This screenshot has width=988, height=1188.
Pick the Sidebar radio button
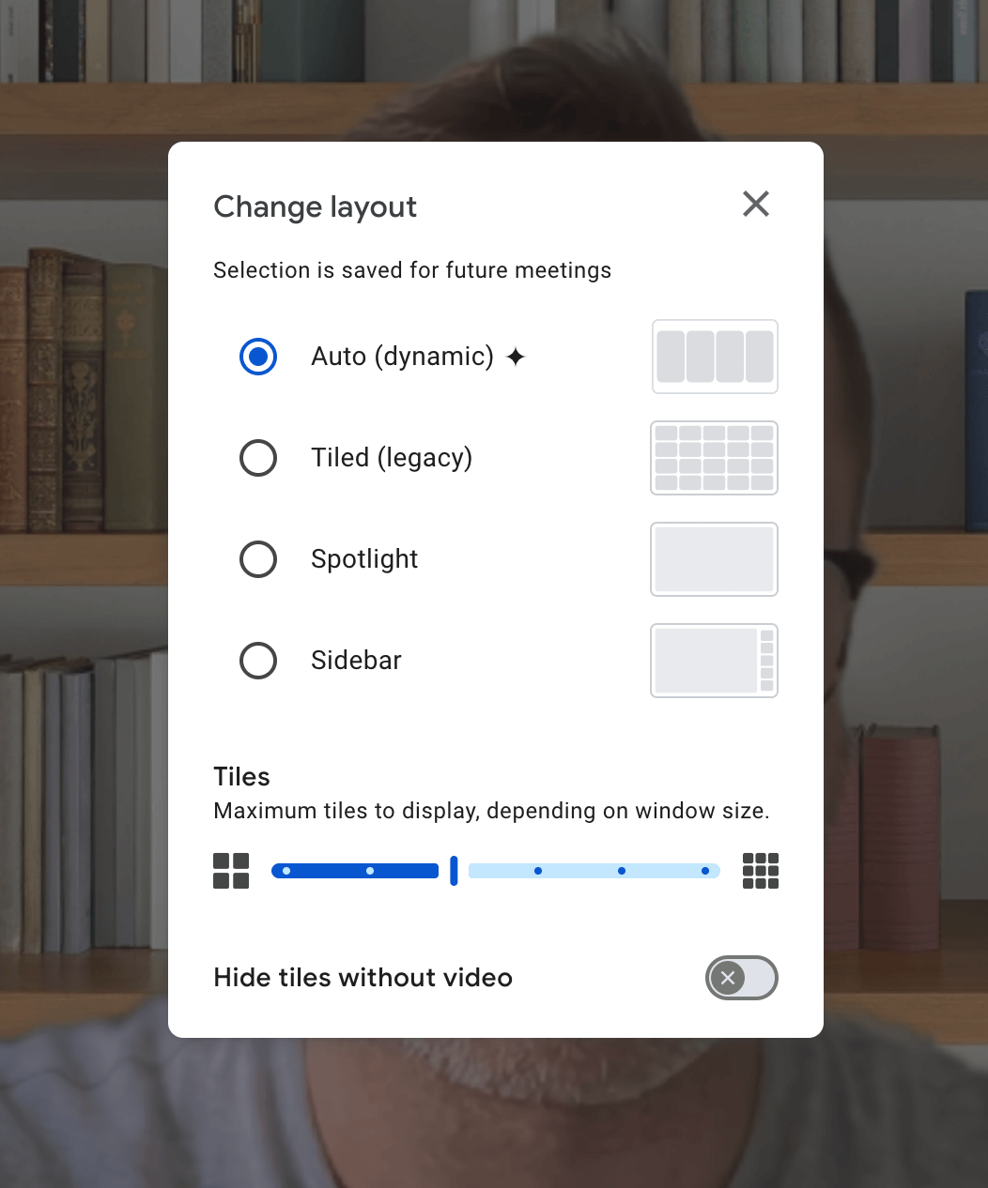258,661
